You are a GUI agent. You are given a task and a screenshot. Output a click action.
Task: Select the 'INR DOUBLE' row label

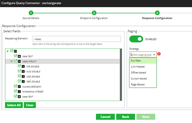[33, 67]
